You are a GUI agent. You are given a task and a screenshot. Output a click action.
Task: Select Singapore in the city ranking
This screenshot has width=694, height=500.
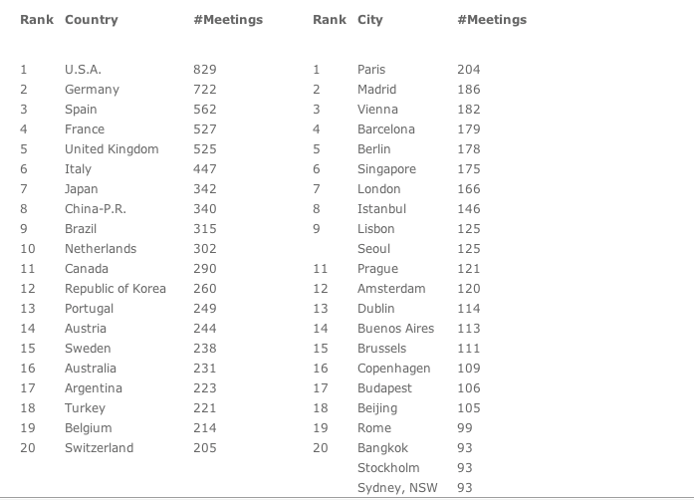tap(387, 169)
